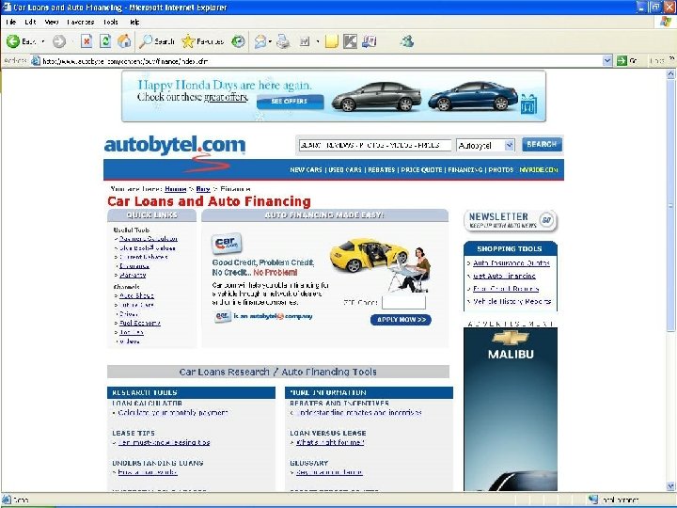Go to the Home page icon

(124, 41)
